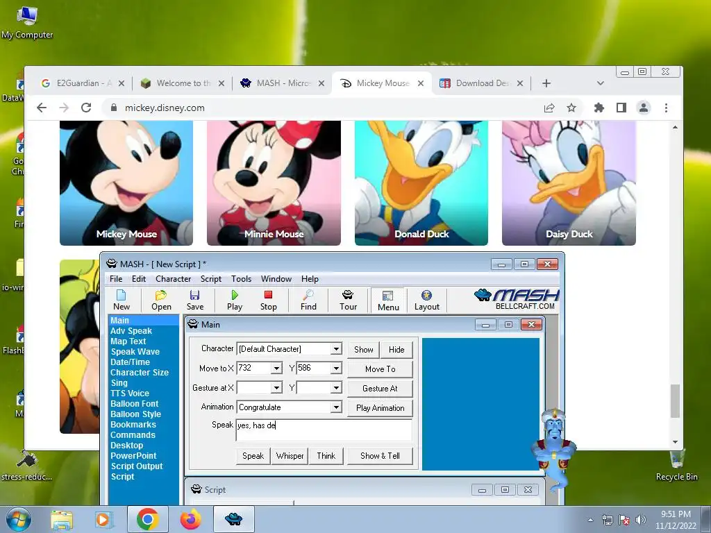Start the script with the Play icon
Image resolution: width=711 pixels, height=533 pixels.
(235, 300)
